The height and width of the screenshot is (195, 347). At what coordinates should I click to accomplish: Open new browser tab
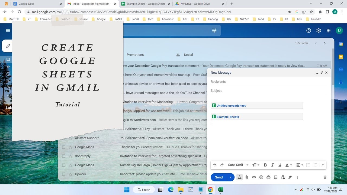click(232, 4)
